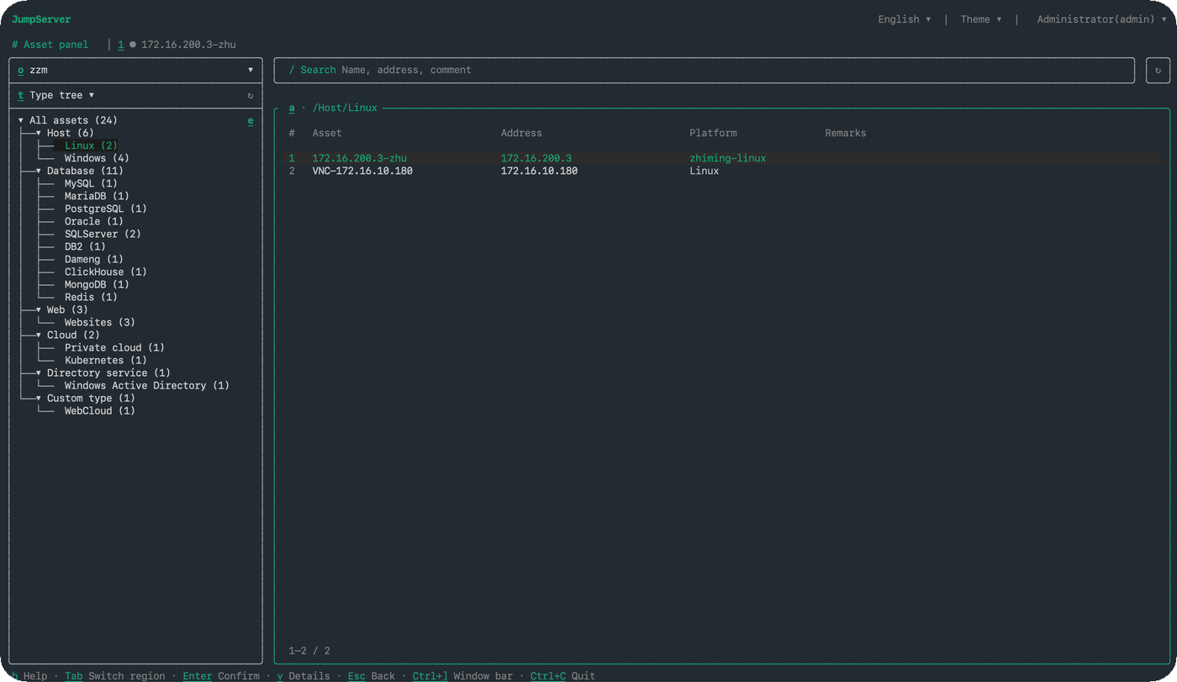Select Private cloud (1) in the tree
The image size is (1177, 682).
click(x=114, y=348)
